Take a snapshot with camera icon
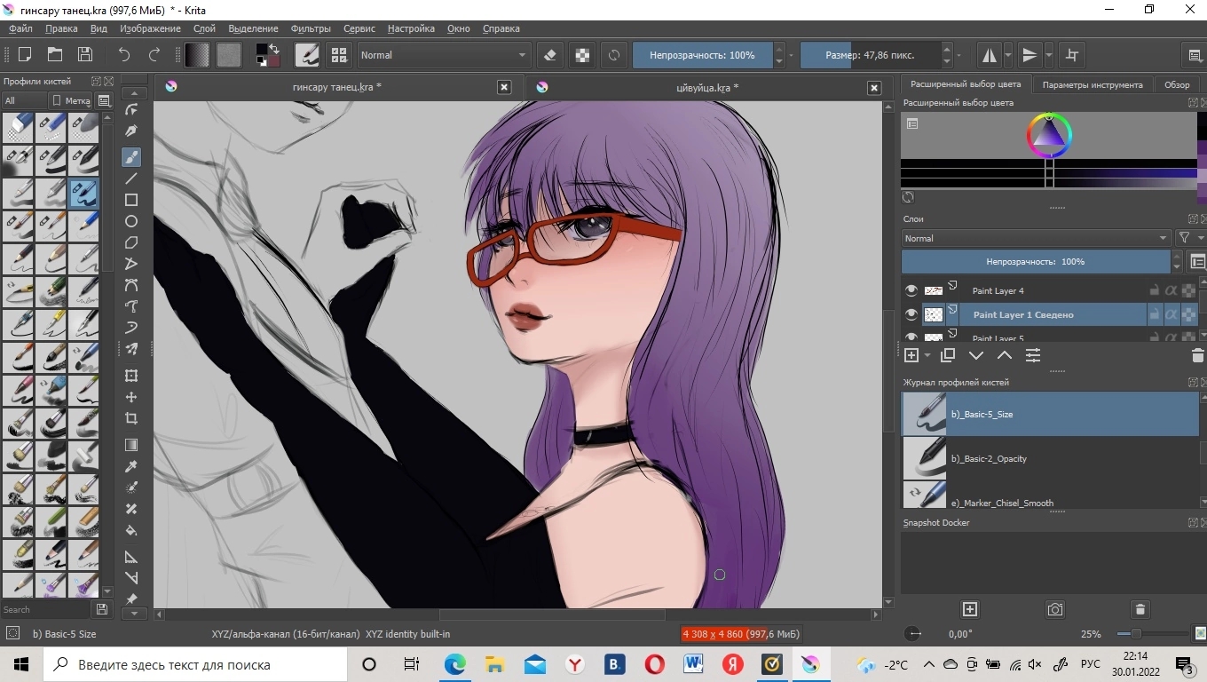The width and height of the screenshot is (1207, 682). (x=1054, y=609)
